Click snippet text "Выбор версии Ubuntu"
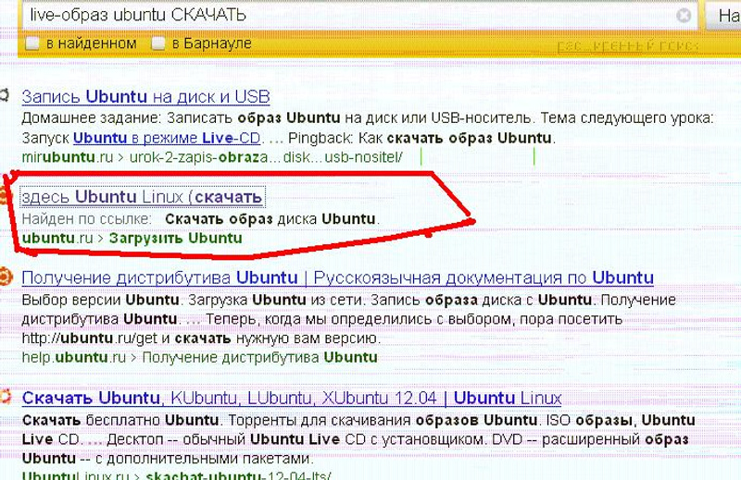 click(100, 301)
